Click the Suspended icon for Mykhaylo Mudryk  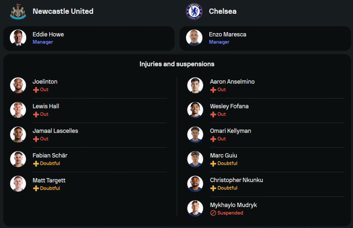click(213, 213)
